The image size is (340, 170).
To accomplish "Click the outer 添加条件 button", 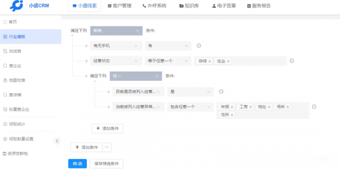I will click(86, 147).
